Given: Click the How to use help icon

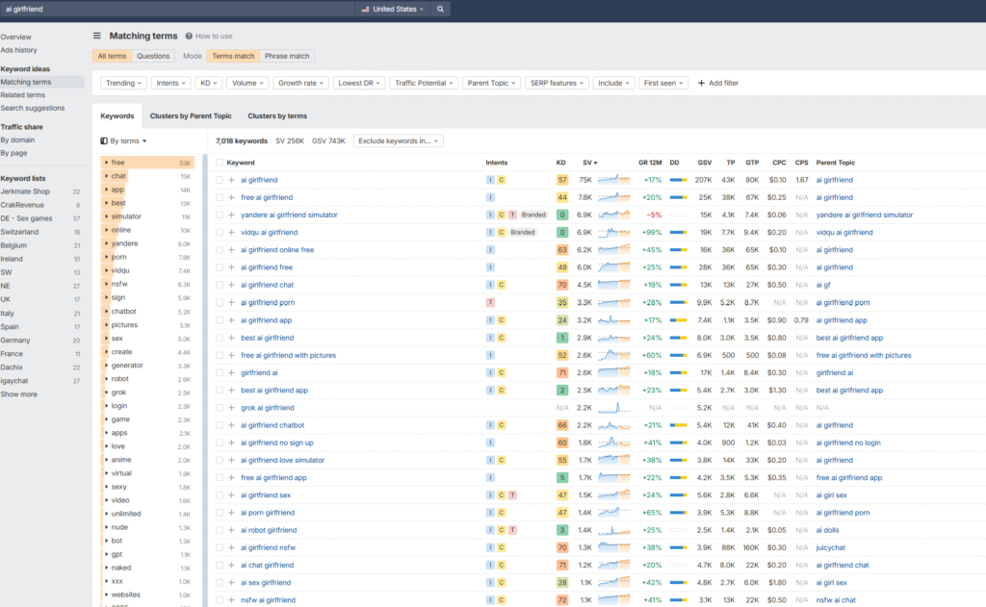Looking at the screenshot, I should (x=190, y=36).
